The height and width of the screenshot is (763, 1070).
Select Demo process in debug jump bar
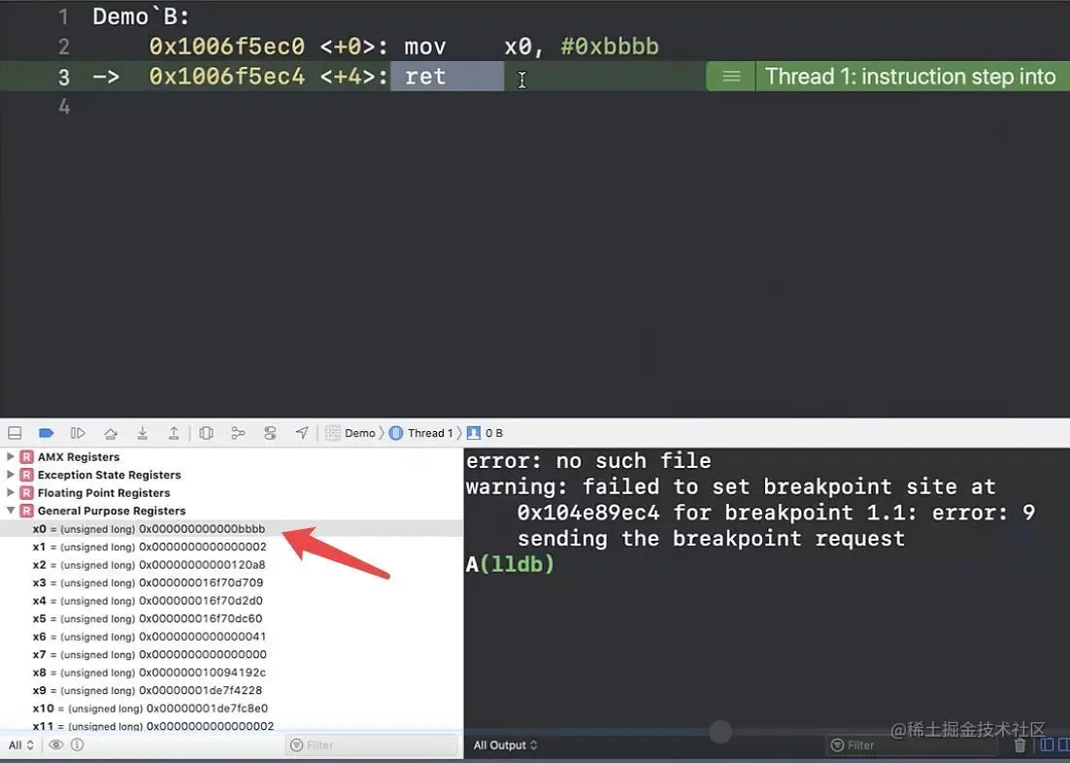pyautogui.click(x=351, y=433)
